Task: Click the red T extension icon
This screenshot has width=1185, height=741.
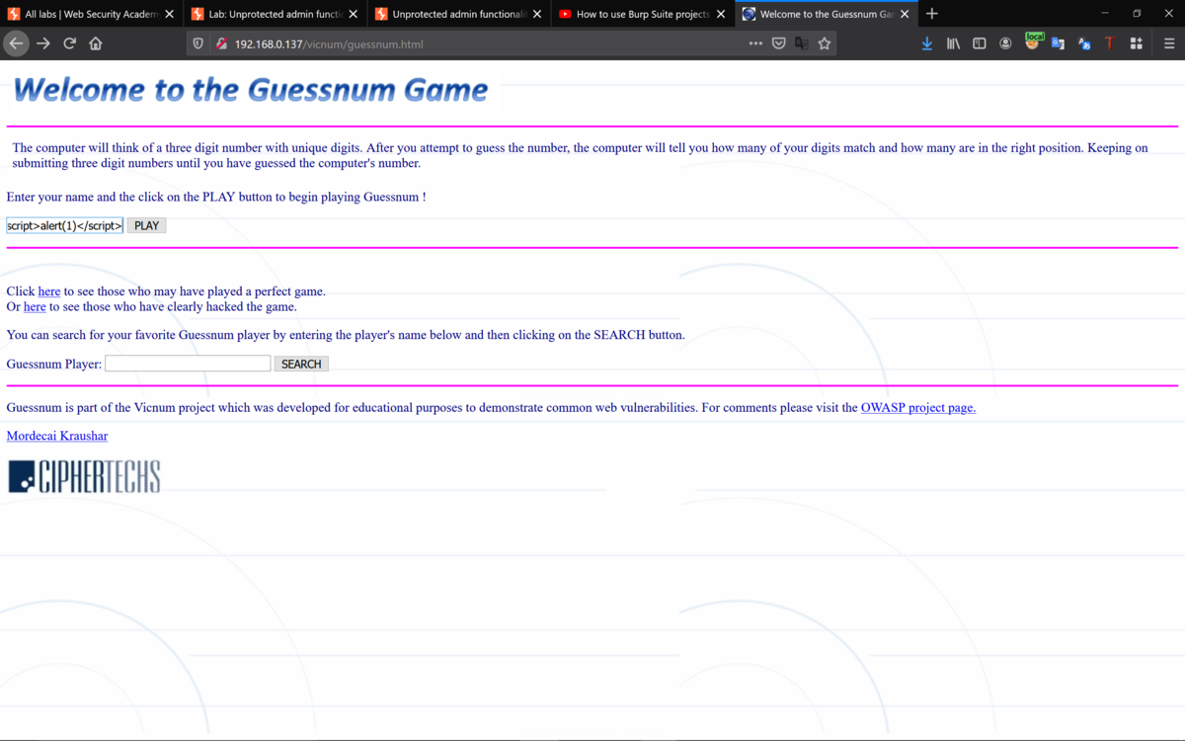Action: coord(1110,43)
